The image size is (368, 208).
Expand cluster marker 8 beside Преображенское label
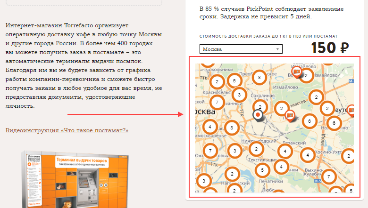[259, 77]
